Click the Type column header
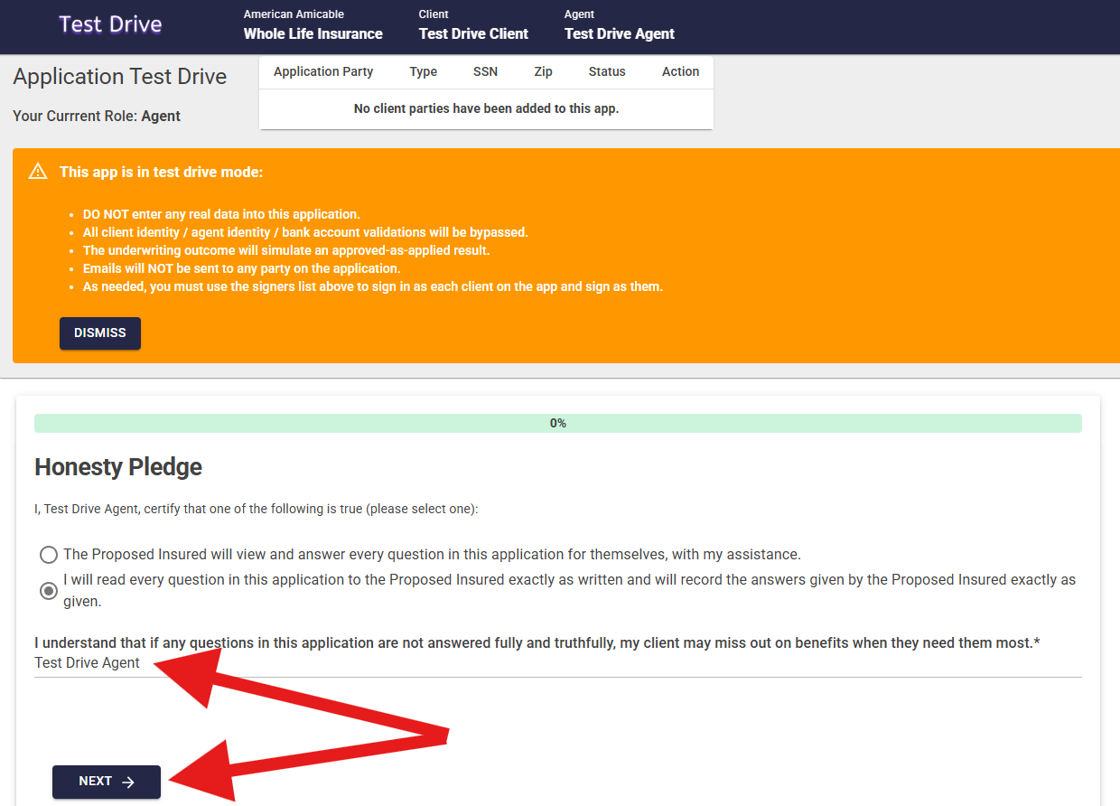Viewport: 1120px width, 806px height. (423, 72)
